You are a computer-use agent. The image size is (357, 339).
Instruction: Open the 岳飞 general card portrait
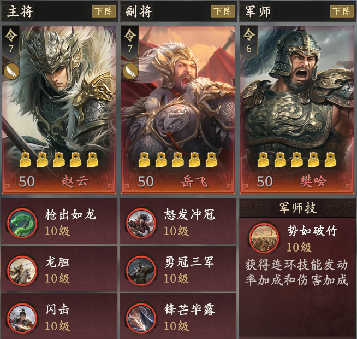178,110
